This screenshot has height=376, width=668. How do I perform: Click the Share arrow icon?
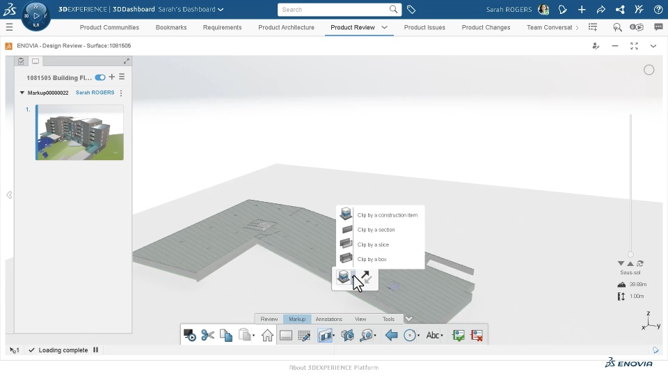(601, 9)
